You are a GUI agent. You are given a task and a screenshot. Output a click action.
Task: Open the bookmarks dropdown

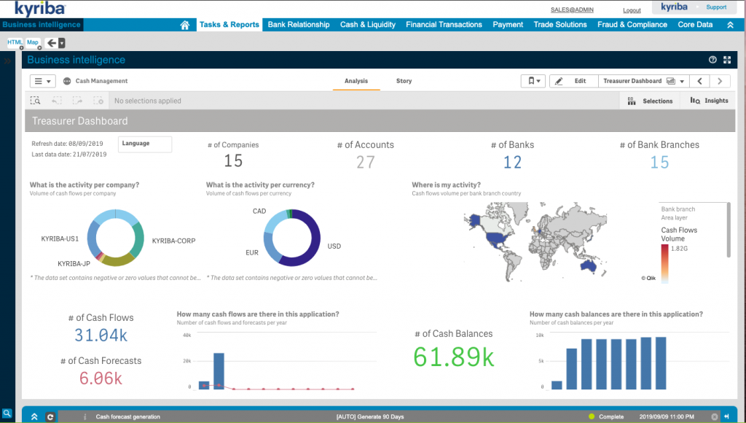[x=533, y=81]
